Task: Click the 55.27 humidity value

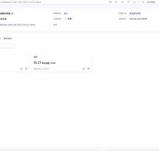Action: coord(37,62)
